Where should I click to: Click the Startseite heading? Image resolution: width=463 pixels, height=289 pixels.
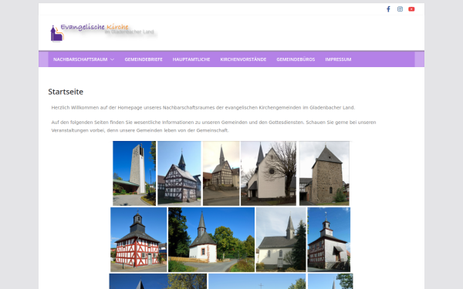[x=66, y=92]
